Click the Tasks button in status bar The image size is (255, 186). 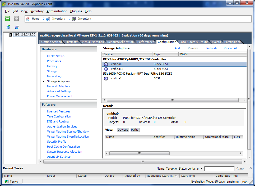tap(11, 182)
